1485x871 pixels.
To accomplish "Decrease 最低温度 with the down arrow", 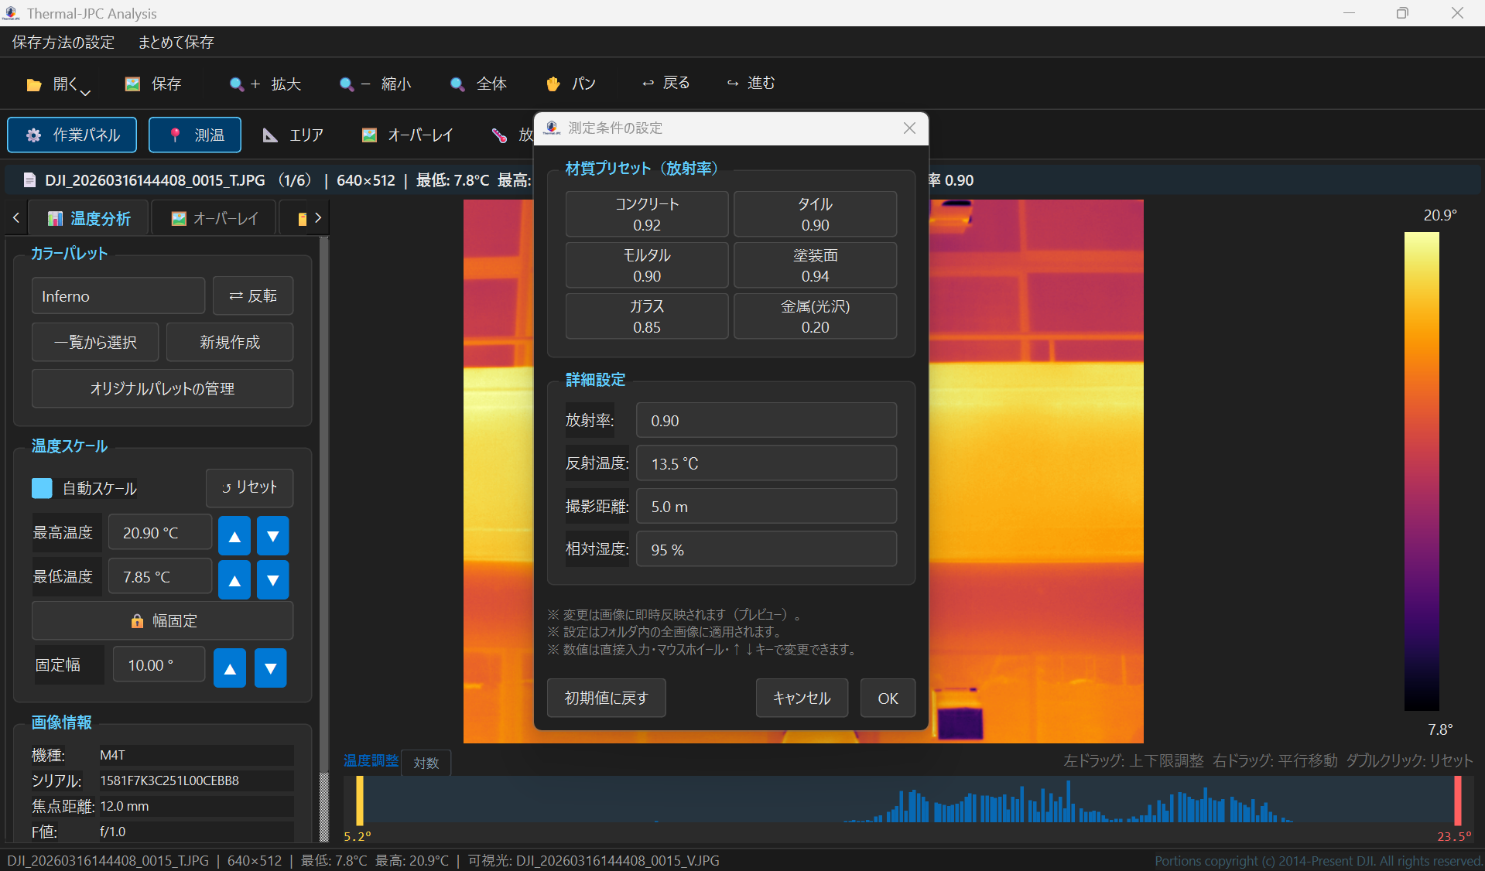I will 273,580.
